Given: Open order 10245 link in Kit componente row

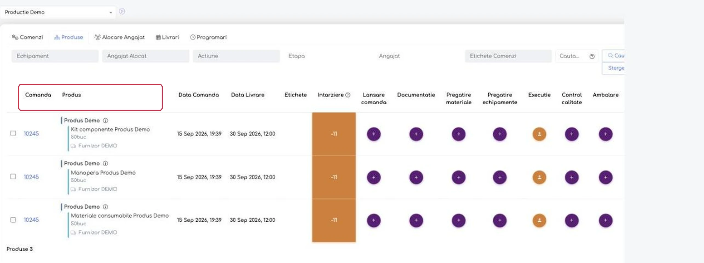Looking at the screenshot, I should tap(31, 134).
